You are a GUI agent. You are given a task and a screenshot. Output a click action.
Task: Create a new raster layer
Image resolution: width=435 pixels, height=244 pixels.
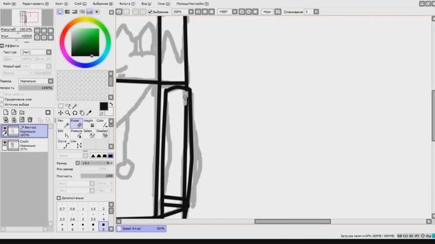coord(6,113)
